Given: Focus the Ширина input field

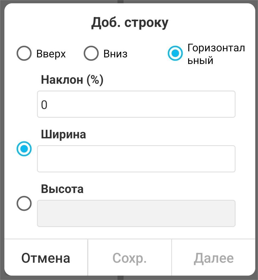Looking at the screenshot, I should tap(136, 159).
